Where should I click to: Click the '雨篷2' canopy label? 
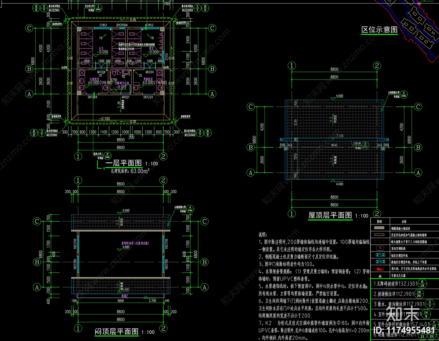[x=125, y=296]
